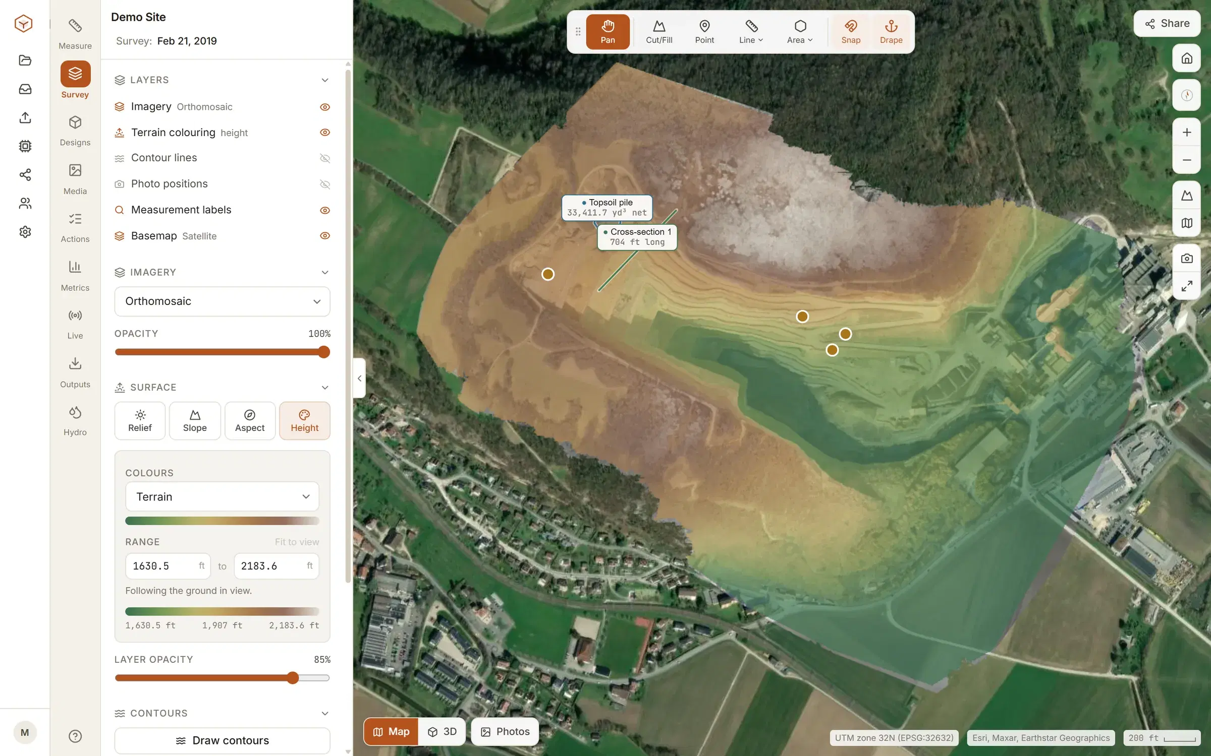Click the Share button

click(1167, 23)
